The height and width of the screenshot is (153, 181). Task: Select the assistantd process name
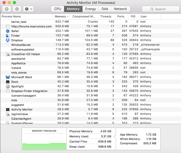click(18, 59)
